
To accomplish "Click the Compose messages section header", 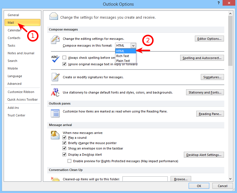I will tap(135, 29).
